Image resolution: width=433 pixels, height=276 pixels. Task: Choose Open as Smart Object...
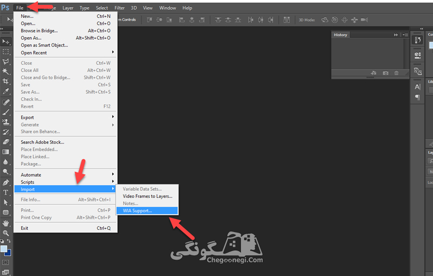pos(66,45)
